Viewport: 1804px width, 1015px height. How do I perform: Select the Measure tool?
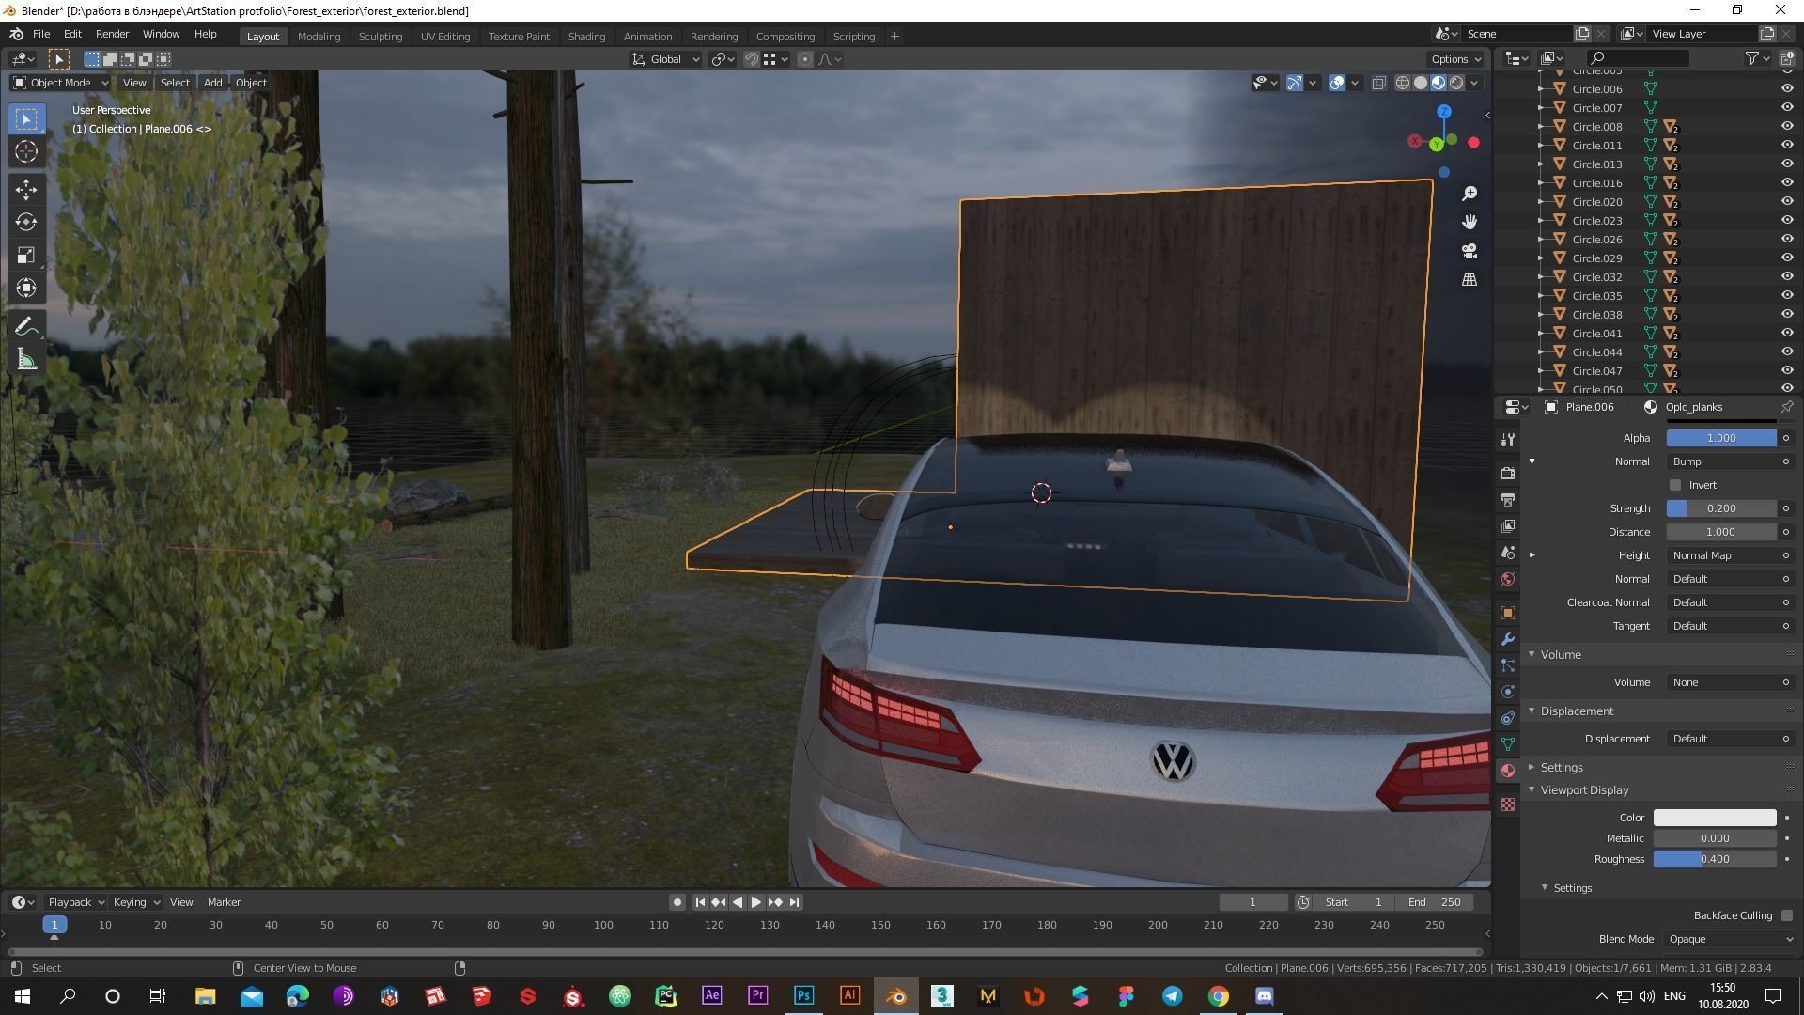(26, 359)
